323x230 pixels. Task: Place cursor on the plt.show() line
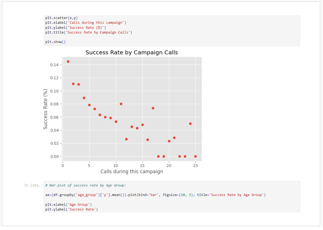click(55, 42)
